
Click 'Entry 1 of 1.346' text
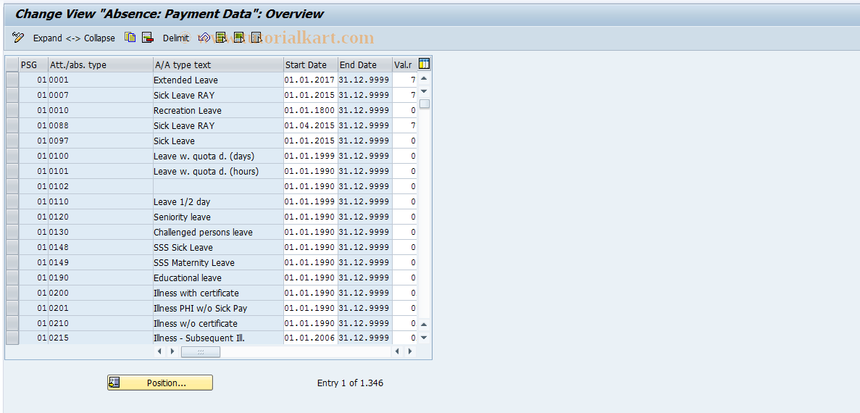coord(350,383)
